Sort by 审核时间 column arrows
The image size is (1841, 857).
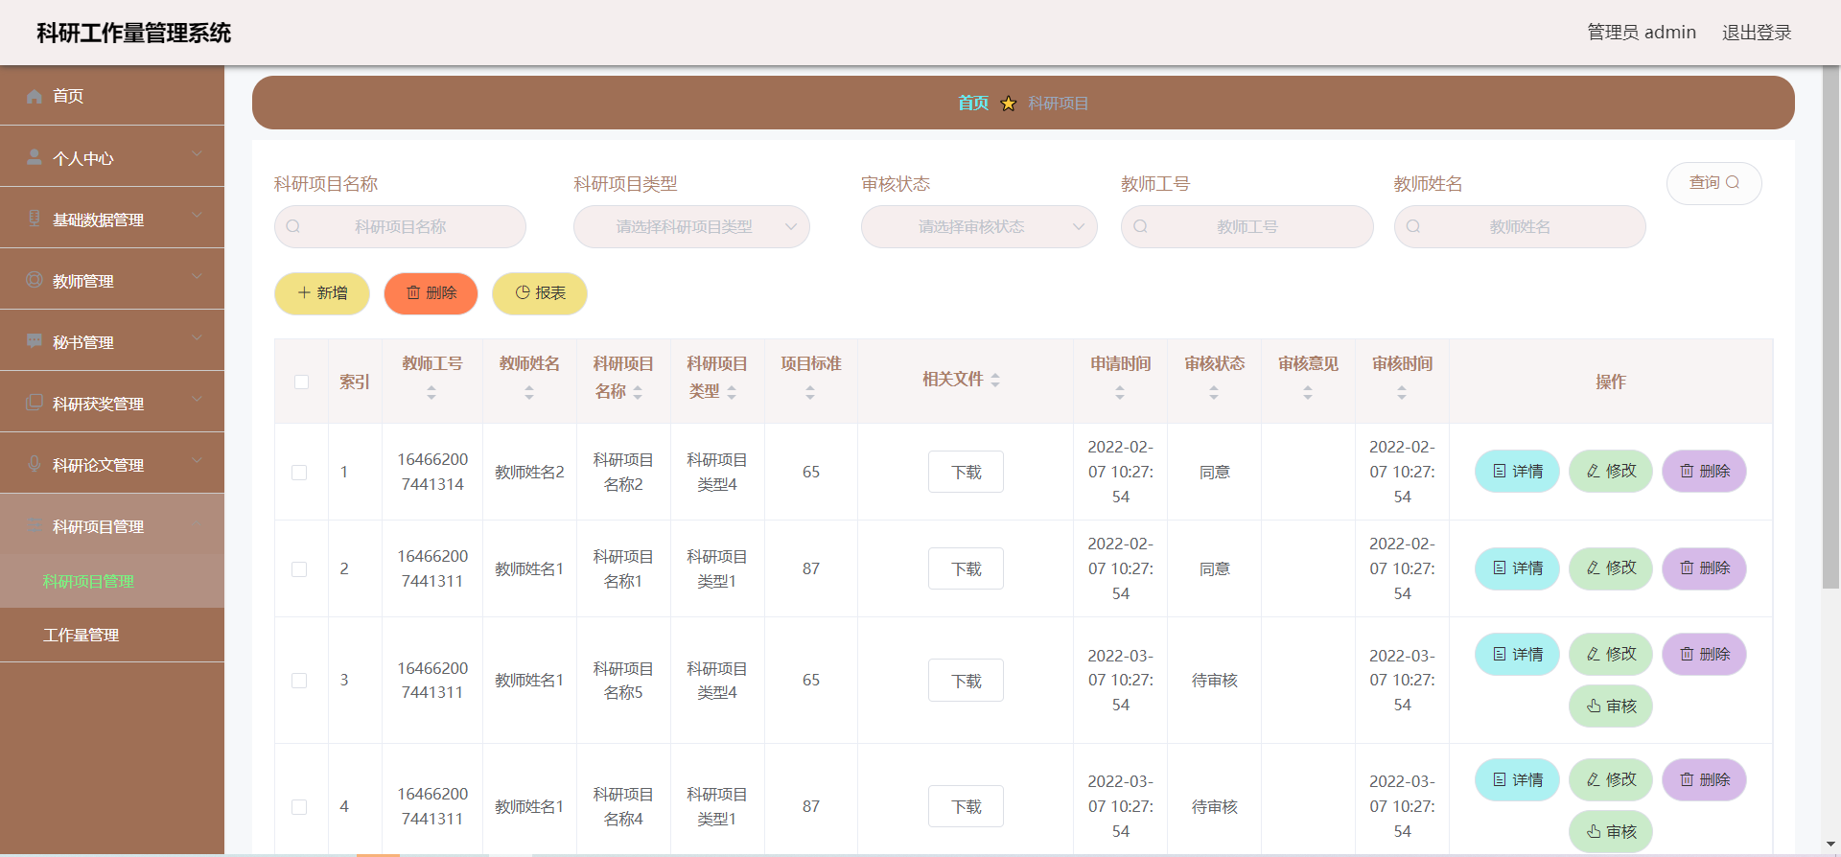(1402, 393)
